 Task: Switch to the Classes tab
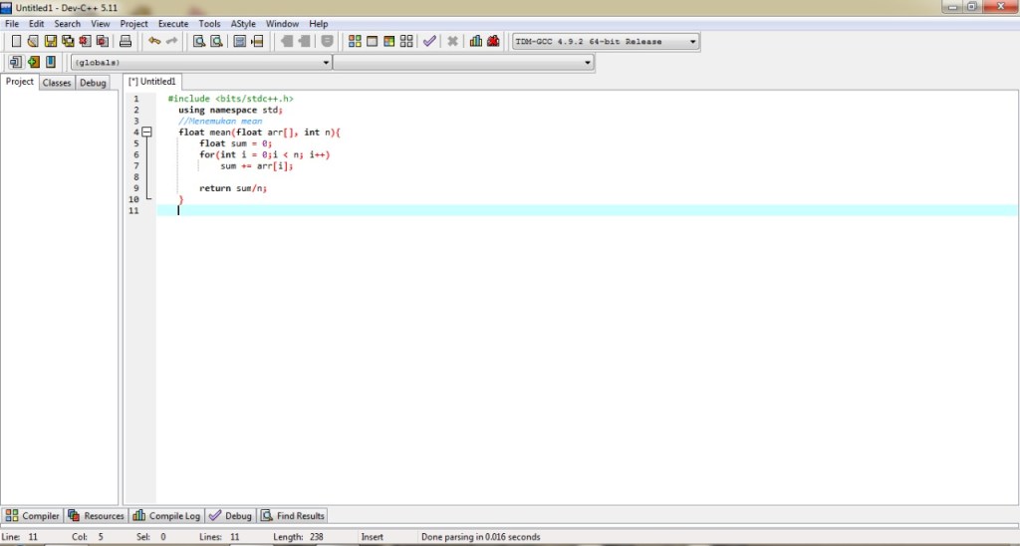pos(57,83)
